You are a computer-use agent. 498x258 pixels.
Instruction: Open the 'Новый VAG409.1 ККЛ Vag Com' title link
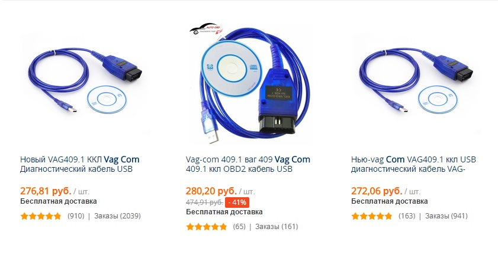[80, 164]
